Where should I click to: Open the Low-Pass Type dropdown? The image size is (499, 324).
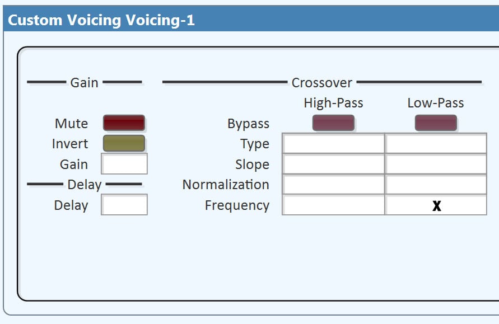pos(436,144)
